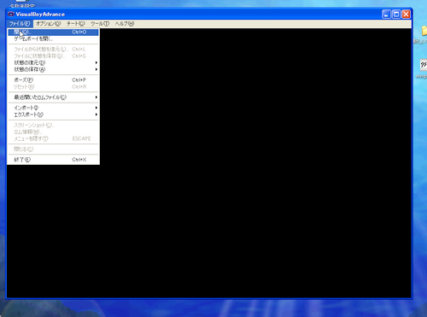
Task: Maximize the VisualBoyAdvance window
Action: tap(396, 15)
